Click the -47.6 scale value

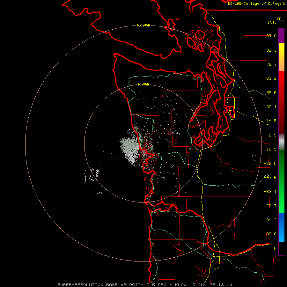coord(270,178)
